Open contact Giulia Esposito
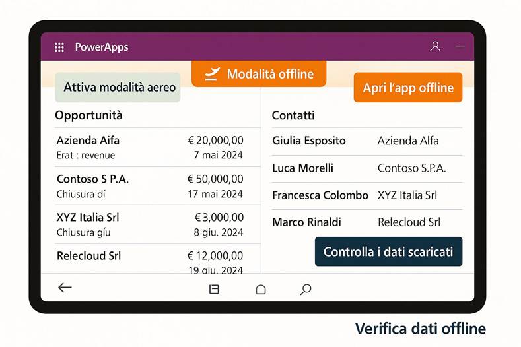The image size is (521, 347). pyautogui.click(x=308, y=141)
